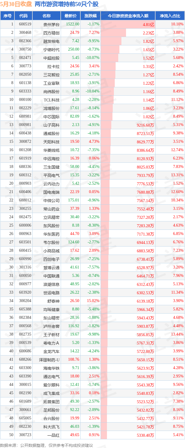
Task: Click the 净流入占比 column header
Action: [170, 16]
